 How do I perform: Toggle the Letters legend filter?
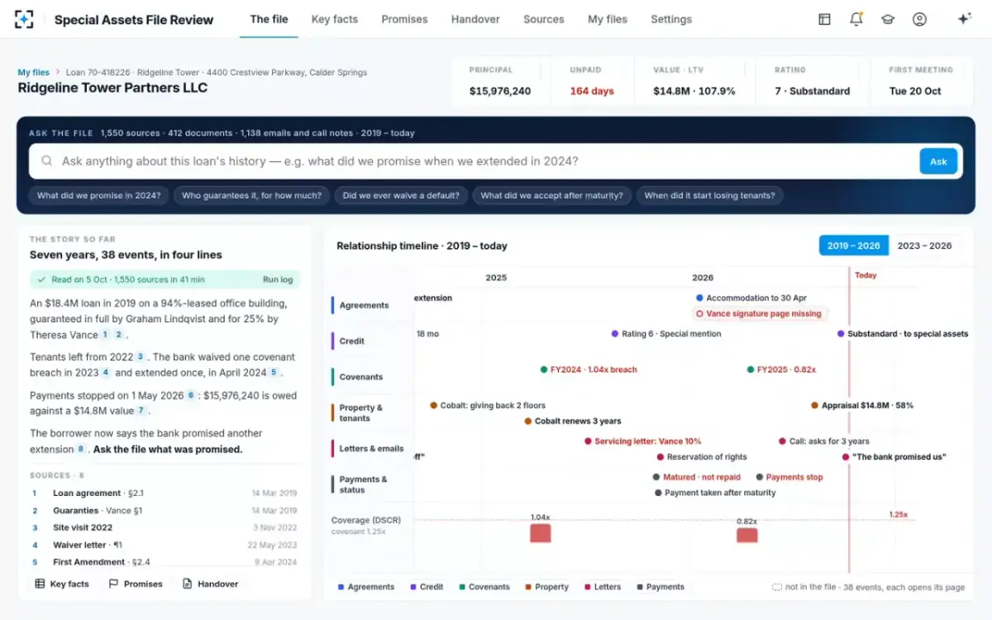coord(602,587)
